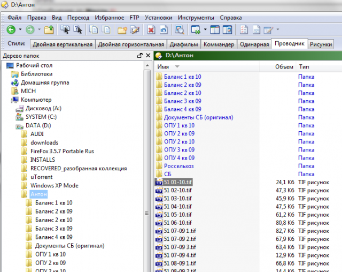Go up one folder level
Screen dimensions: 342x272
tap(49, 29)
